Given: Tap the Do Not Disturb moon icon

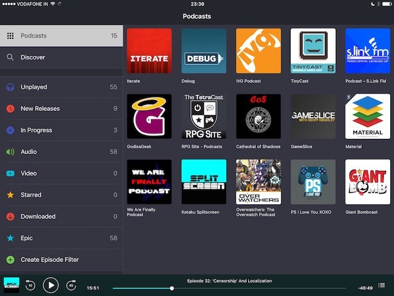Looking at the screenshot, I should tap(373, 4).
